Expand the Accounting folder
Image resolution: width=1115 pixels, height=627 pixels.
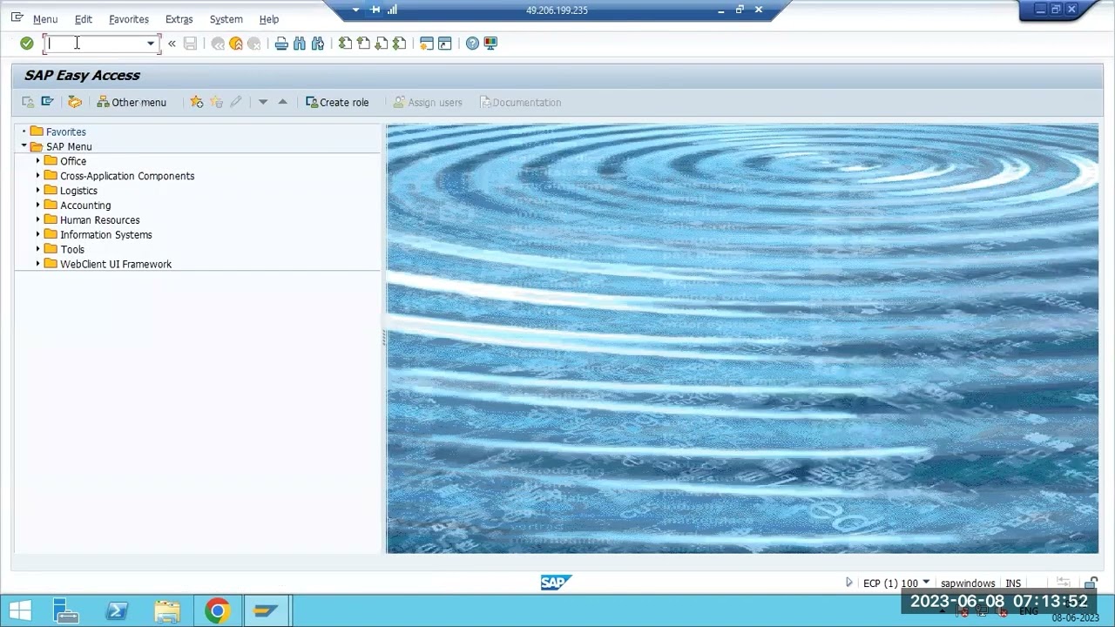(38, 206)
